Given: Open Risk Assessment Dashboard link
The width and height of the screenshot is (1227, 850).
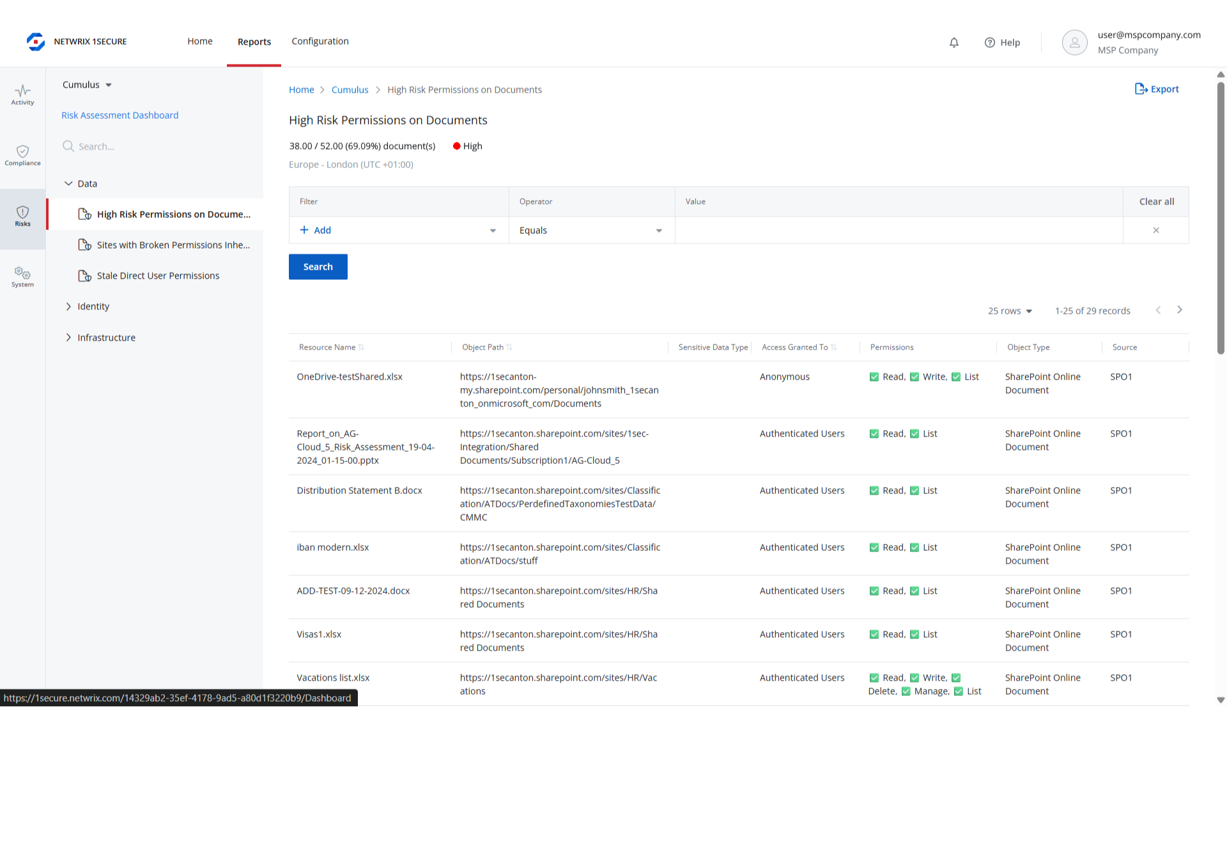Looking at the screenshot, I should point(120,115).
